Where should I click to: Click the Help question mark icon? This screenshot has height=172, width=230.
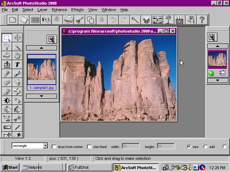click(x=202, y=20)
